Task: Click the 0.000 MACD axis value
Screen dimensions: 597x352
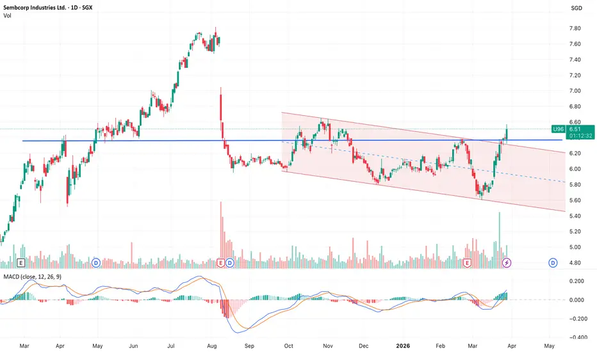Action: click(x=577, y=300)
